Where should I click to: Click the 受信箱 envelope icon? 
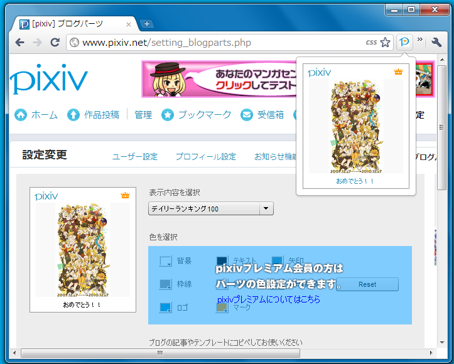(245, 115)
